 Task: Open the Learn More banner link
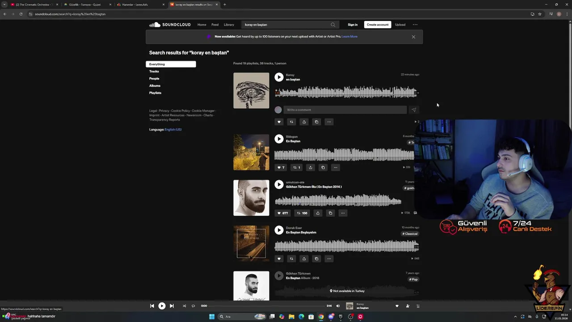tap(349, 37)
